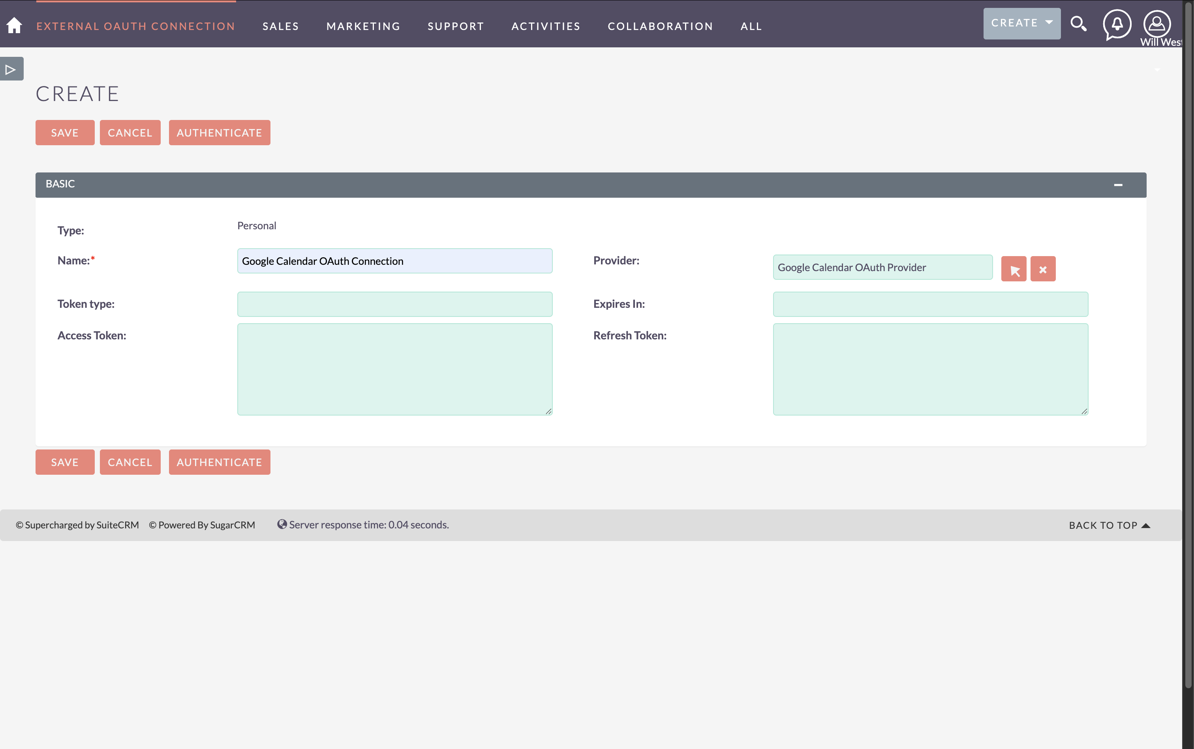1194x749 pixels.
Task: Open the chevron dropdown below profile icon
Action: point(1157,69)
